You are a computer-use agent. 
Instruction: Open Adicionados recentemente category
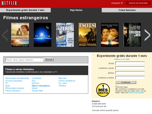coord(17,78)
